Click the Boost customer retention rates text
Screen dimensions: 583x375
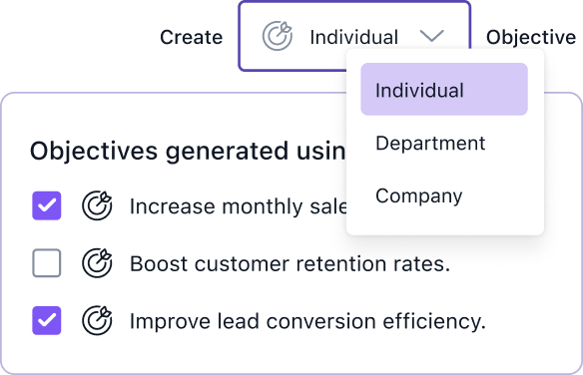click(x=291, y=264)
